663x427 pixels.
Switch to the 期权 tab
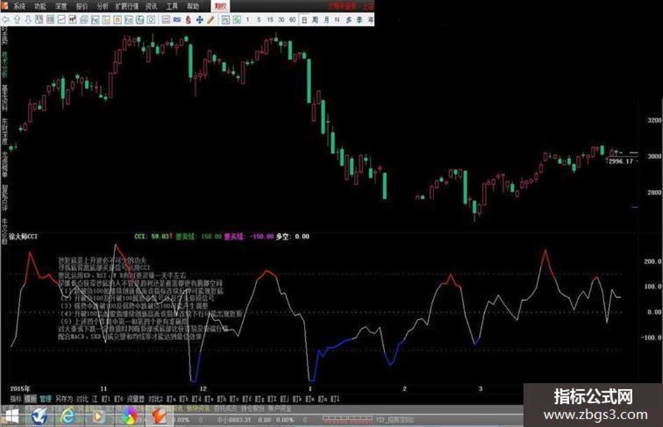click(x=220, y=6)
